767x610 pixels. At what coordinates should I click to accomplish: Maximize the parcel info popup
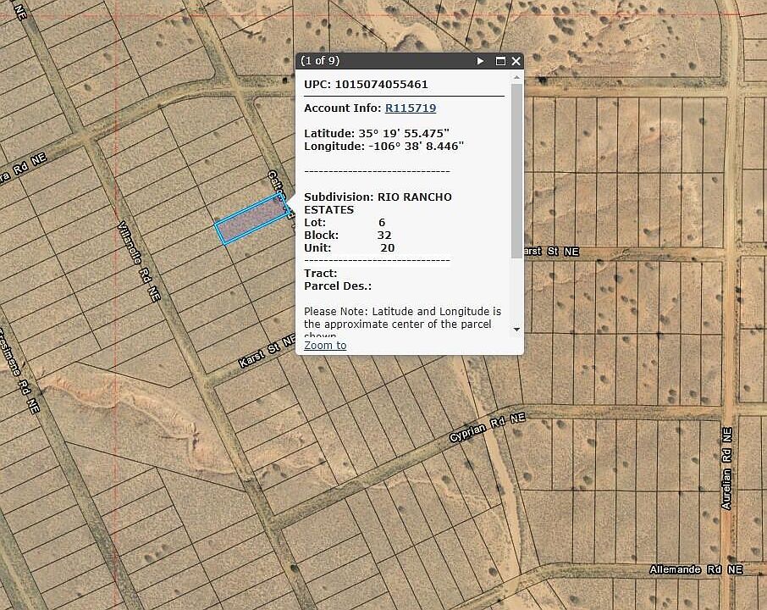[x=500, y=61]
